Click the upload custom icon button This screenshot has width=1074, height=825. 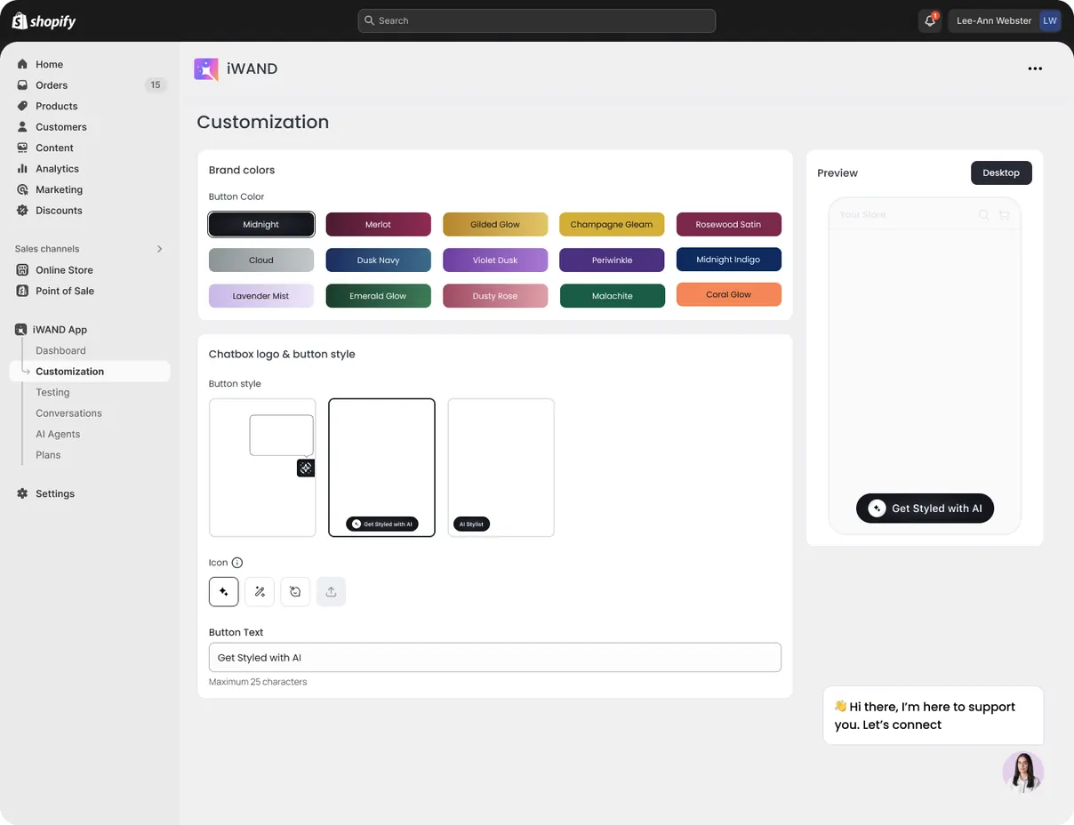331,592
